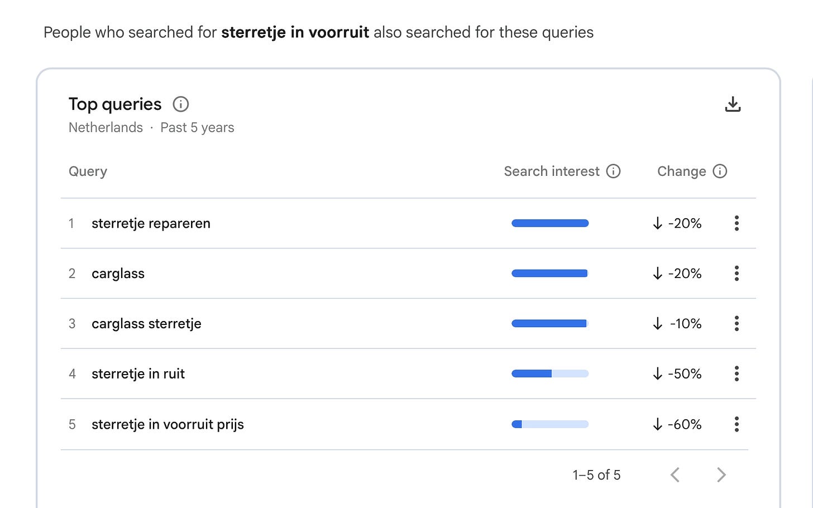Open sterretje in voorruit prijs query

click(168, 424)
